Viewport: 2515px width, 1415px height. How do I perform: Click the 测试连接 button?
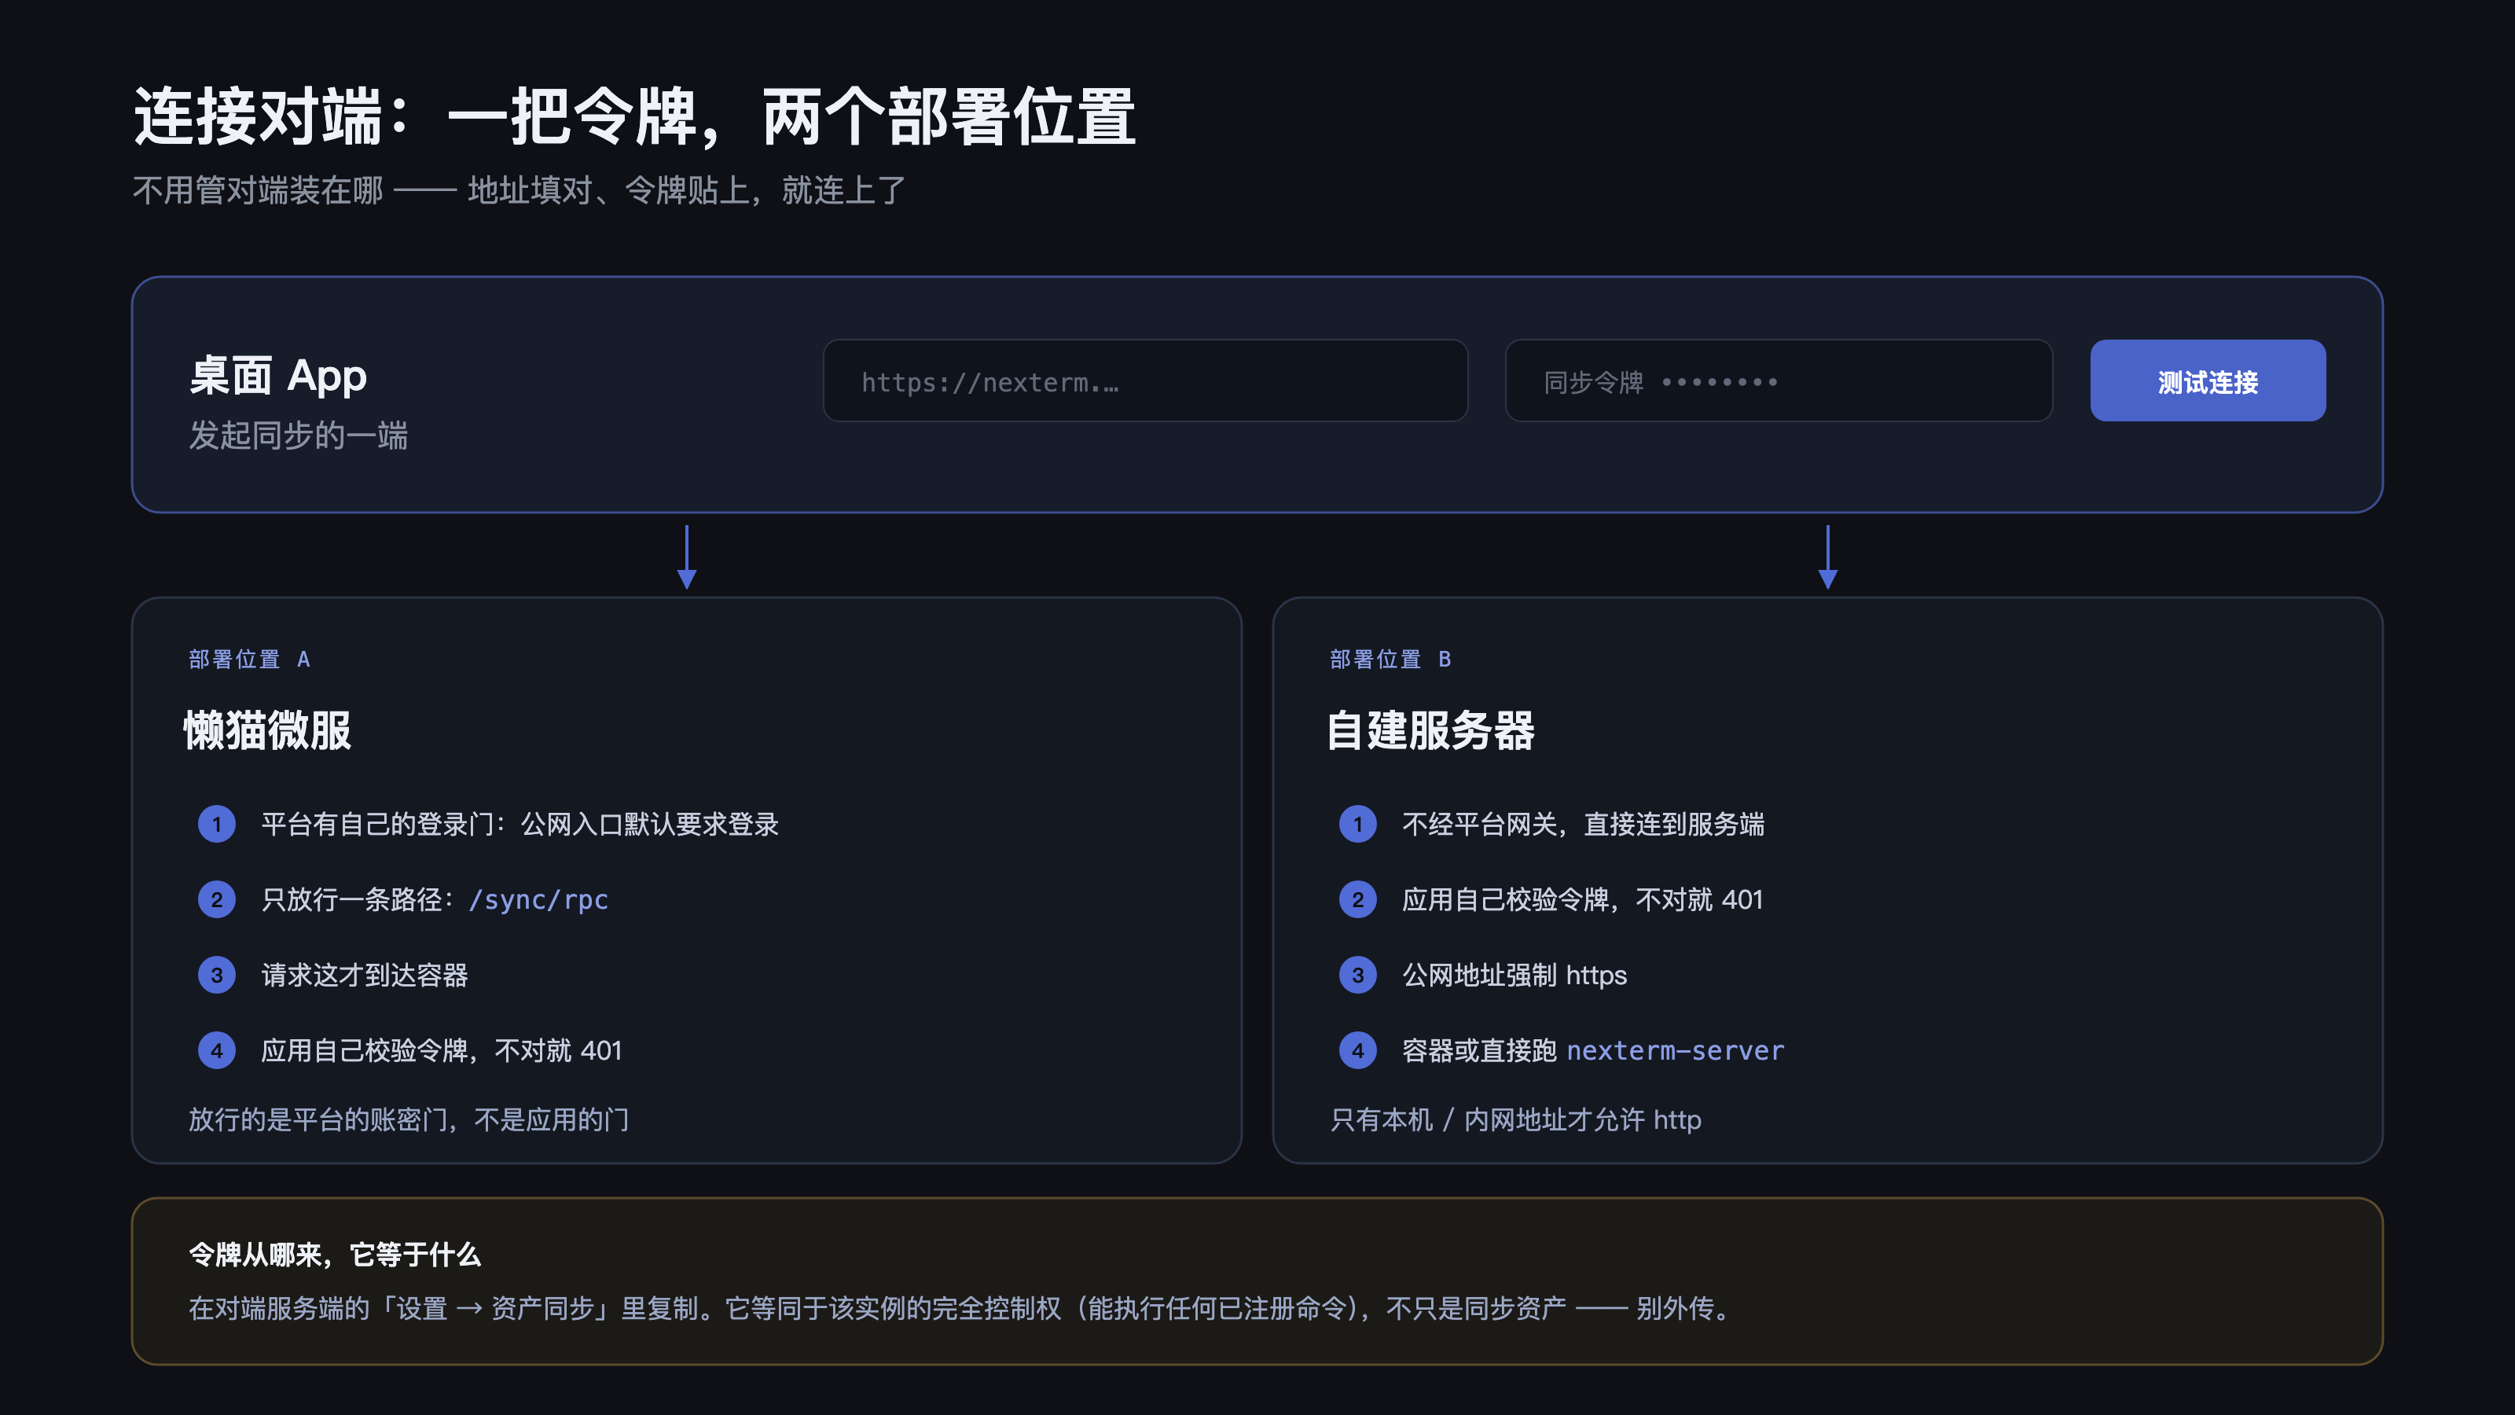click(2208, 380)
